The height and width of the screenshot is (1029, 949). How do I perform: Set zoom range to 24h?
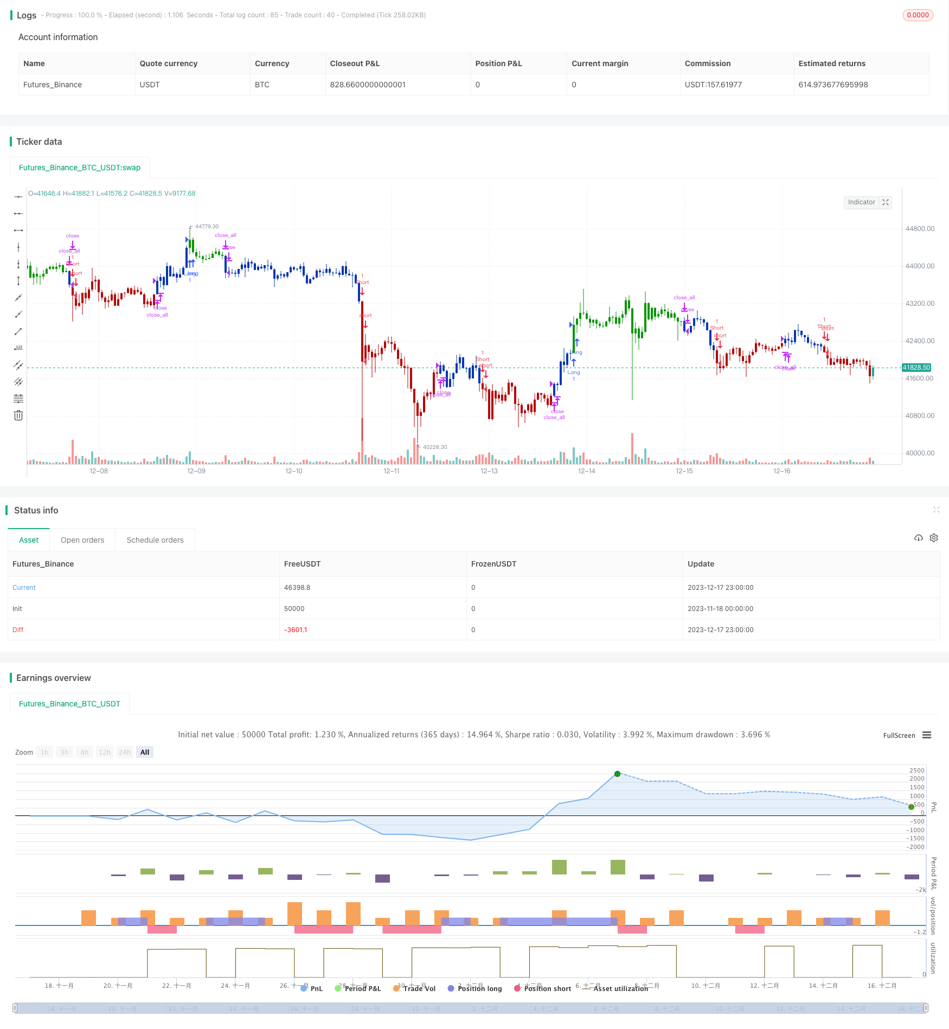coord(125,752)
